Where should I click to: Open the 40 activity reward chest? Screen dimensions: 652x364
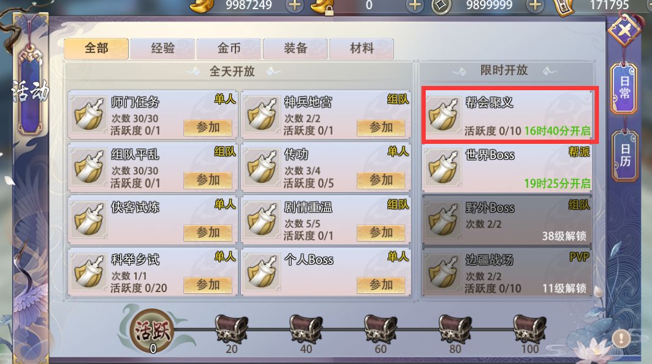[306, 329]
